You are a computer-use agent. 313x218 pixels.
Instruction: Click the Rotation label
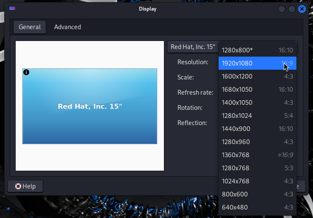(x=190, y=108)
